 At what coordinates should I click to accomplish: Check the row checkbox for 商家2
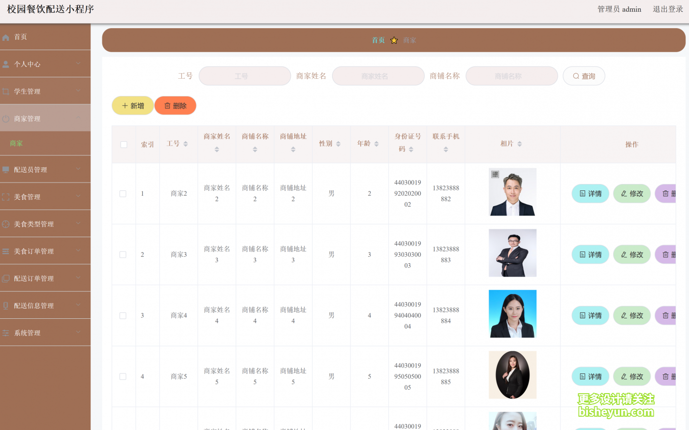pos(123,194)
